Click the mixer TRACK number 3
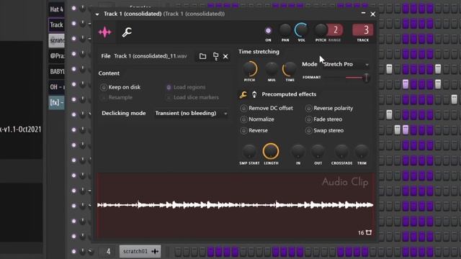The image size is (461, 259). [x=363, y=29]
